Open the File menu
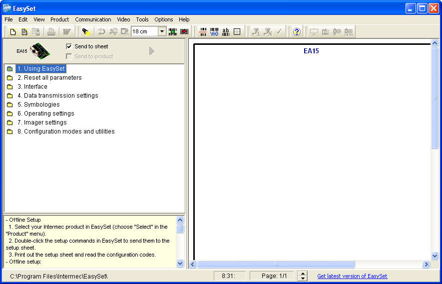This screenshot has height=284, width=442. [8, 19]
